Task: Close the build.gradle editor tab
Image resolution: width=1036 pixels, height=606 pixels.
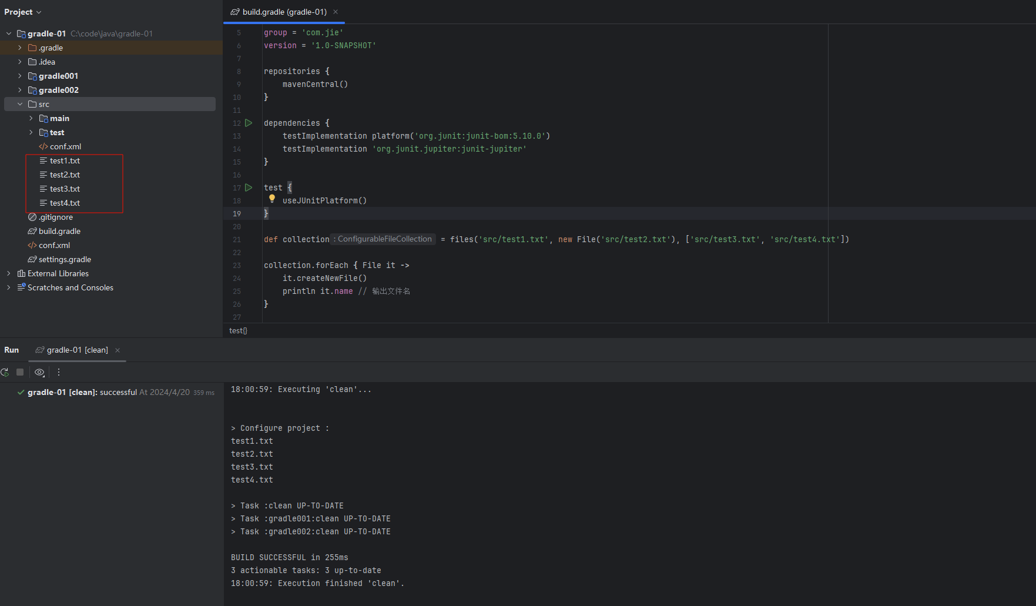Action: 336,12
